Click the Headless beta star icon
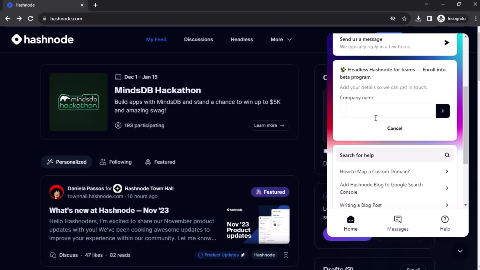The height and width of the screenshot is (270, 480). click(x=343, y=69)
